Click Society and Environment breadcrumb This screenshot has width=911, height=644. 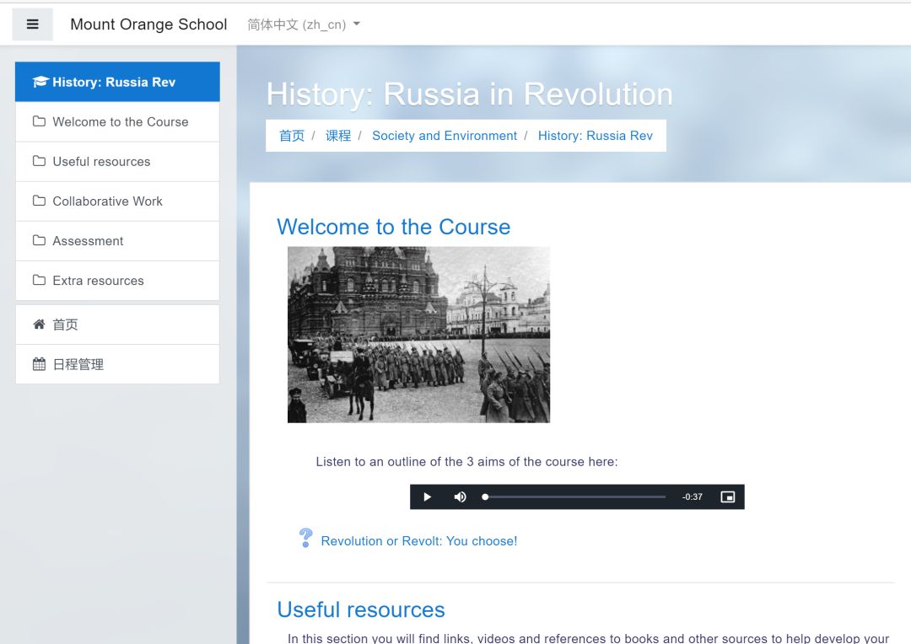445,136
